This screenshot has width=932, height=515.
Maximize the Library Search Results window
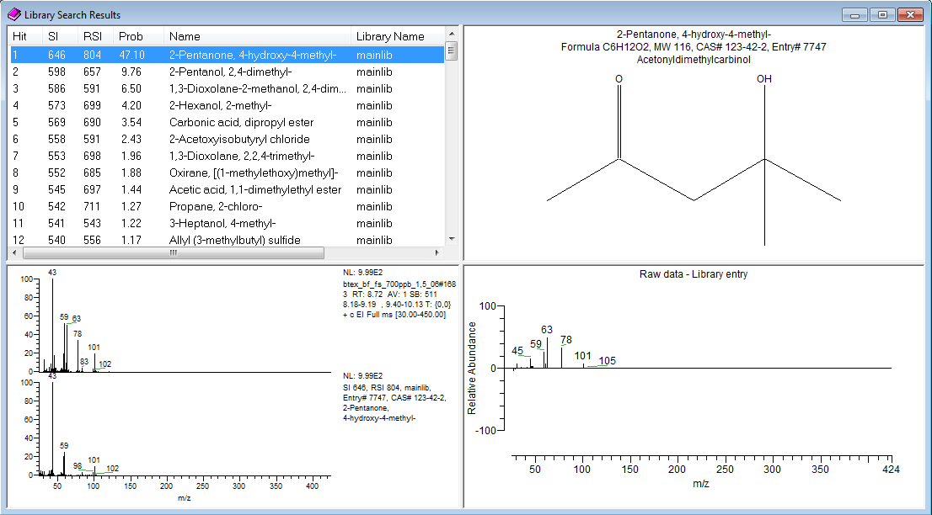(882, 14)
